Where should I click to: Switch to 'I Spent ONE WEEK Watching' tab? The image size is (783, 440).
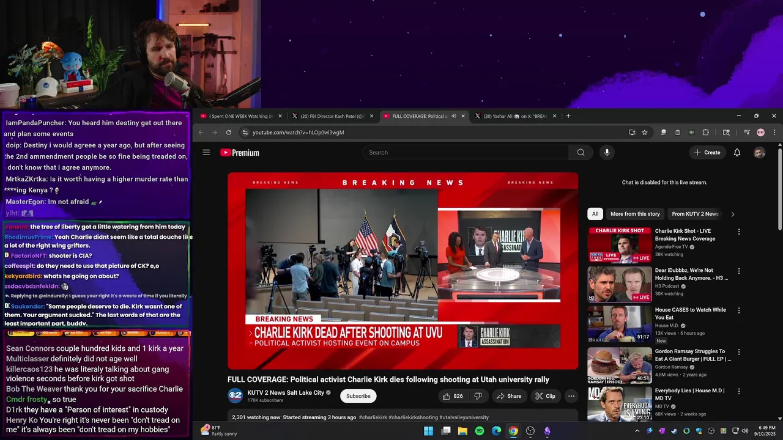240,116
